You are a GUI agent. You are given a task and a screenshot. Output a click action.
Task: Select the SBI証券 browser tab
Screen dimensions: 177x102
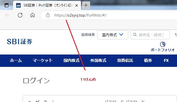point(47,5)
